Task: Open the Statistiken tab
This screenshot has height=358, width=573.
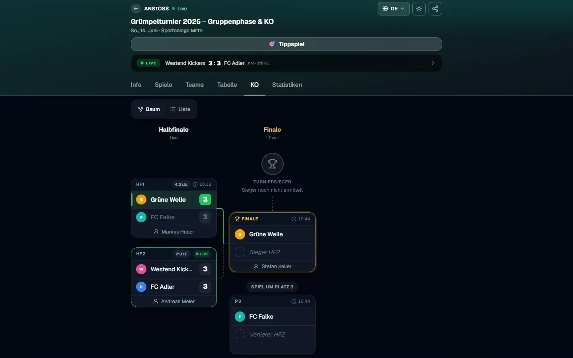Action: [287, 85]
